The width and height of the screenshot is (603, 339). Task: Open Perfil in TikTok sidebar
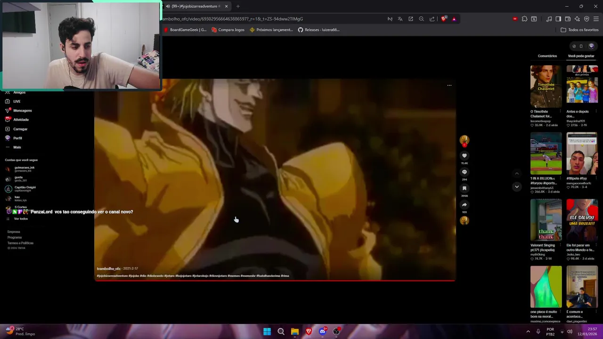(x=13, y=138)
